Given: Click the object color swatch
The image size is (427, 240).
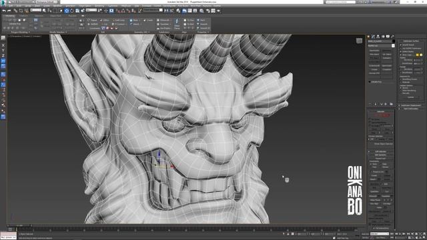Looking at the screenshot, I should (x=394, y=41).
